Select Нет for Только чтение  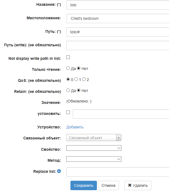point(78,68)
